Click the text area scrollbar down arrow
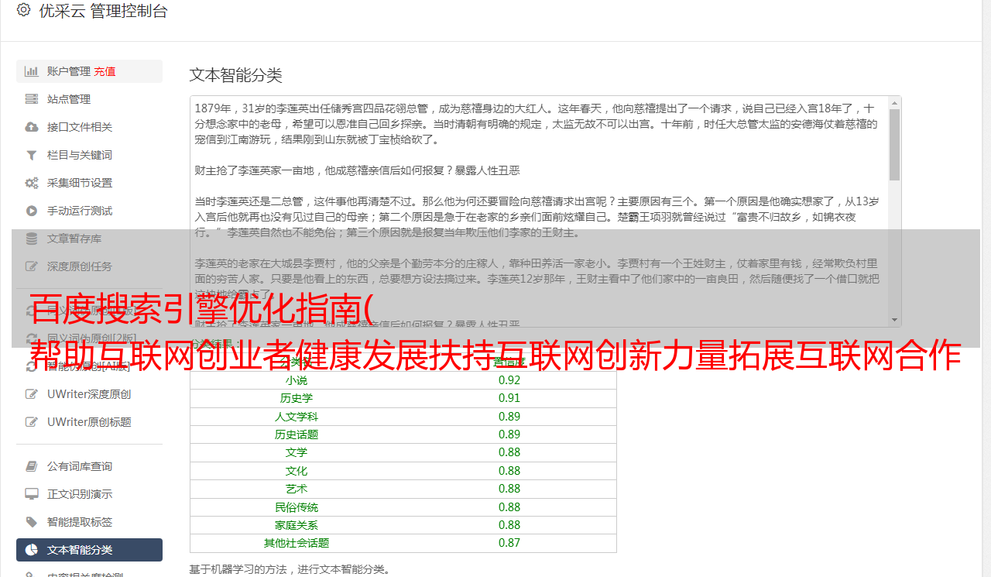Viewport: 991px width, 577px height. click(x=895, y=320)
